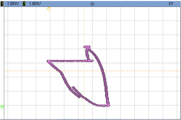Screen dimensions: 181x120
Task: Click the XY mode label
Action: point(171,4)
